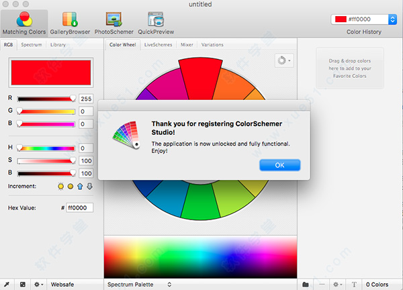Image resolution: width=403 pixels, height=290 pixels.
Task: Click the T text icon in the favorites bar
Action: tap(354, 285)
